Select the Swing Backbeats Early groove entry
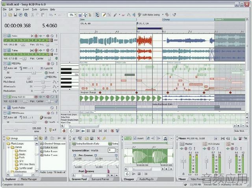 pos(86,143)
